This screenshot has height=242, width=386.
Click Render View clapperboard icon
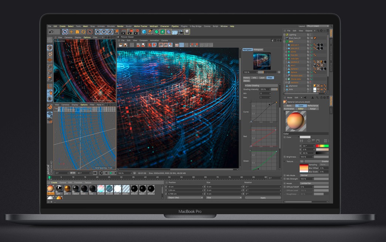(x=124, y=32)
